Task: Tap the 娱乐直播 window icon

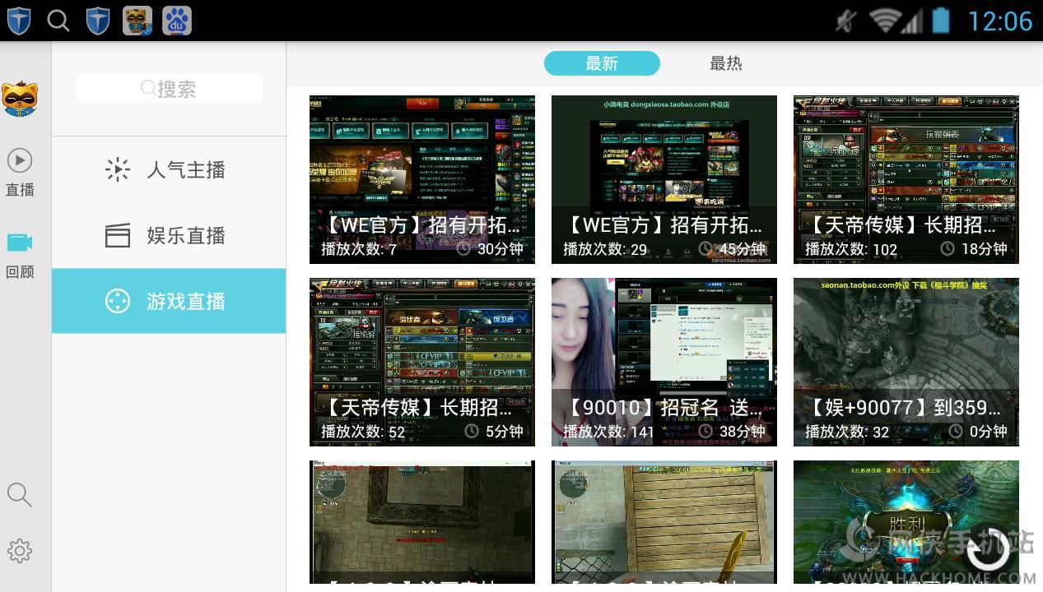Action: [118, 235]
